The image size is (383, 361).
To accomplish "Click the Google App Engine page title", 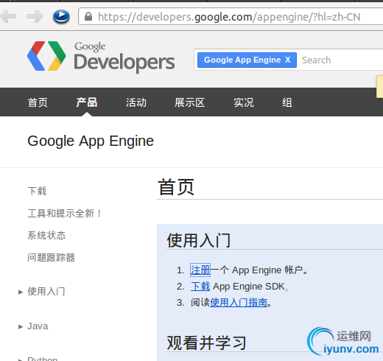I will click(x=91, y=141).
